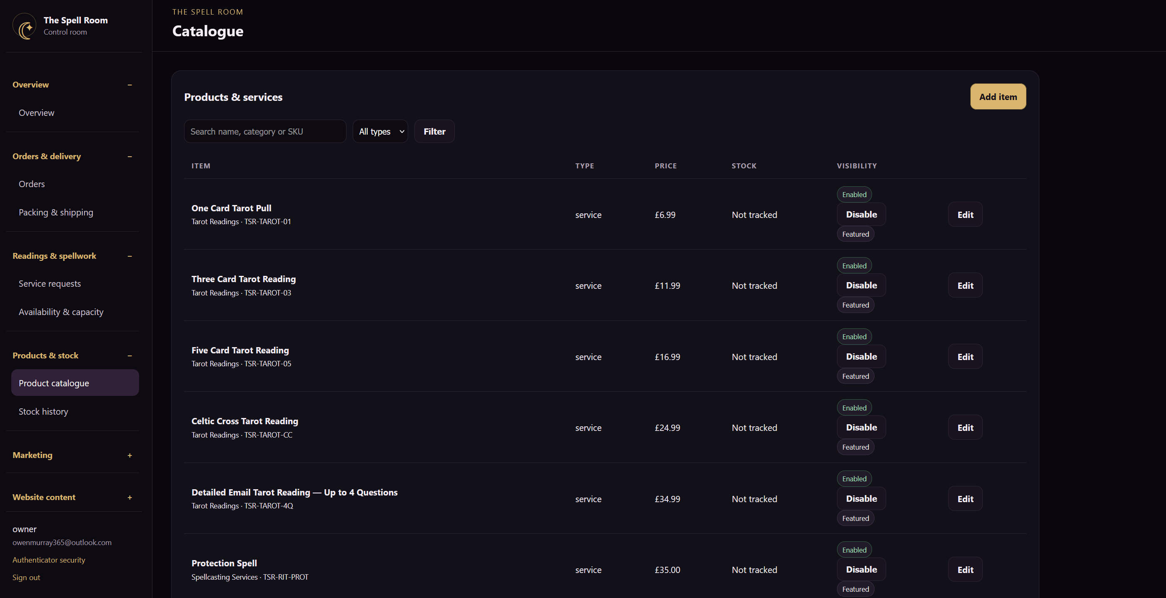Viewport: 1166px width, 598px height.
Task: Edit the Protection Spell item
Action: coord(965,570)
